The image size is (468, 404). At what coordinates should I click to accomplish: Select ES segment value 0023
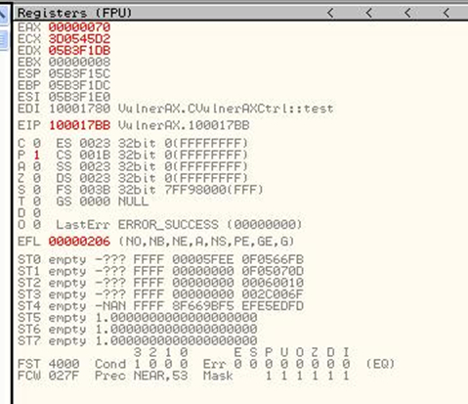[95, 144]
